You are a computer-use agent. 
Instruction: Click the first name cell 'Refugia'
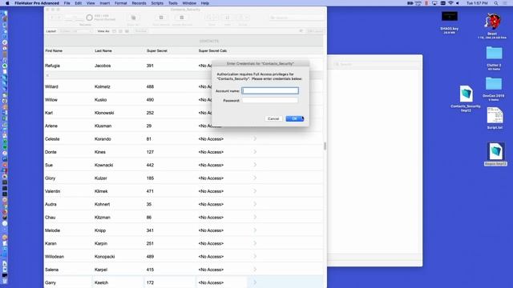tap(52, 66)
